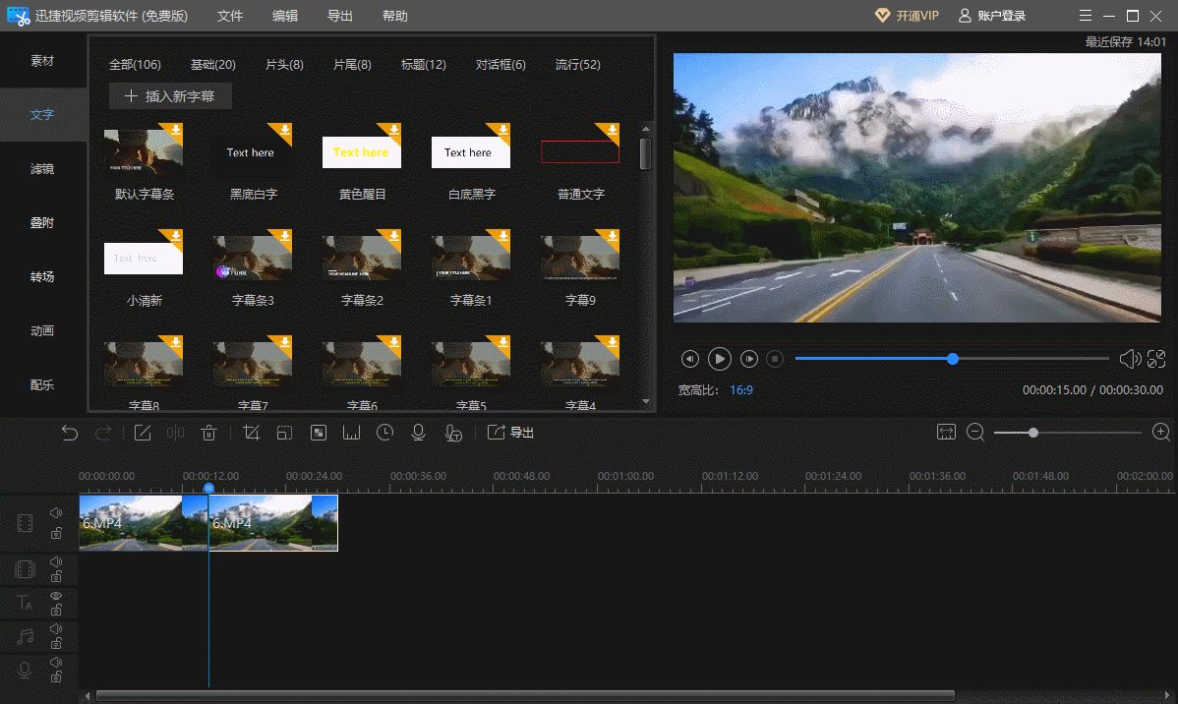Click the template list scroll-down arrow
Screen dimensions: 1178x704
645,401
